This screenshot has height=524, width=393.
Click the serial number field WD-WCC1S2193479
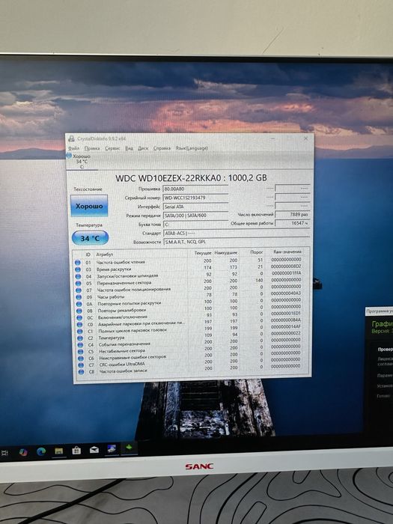195,198
